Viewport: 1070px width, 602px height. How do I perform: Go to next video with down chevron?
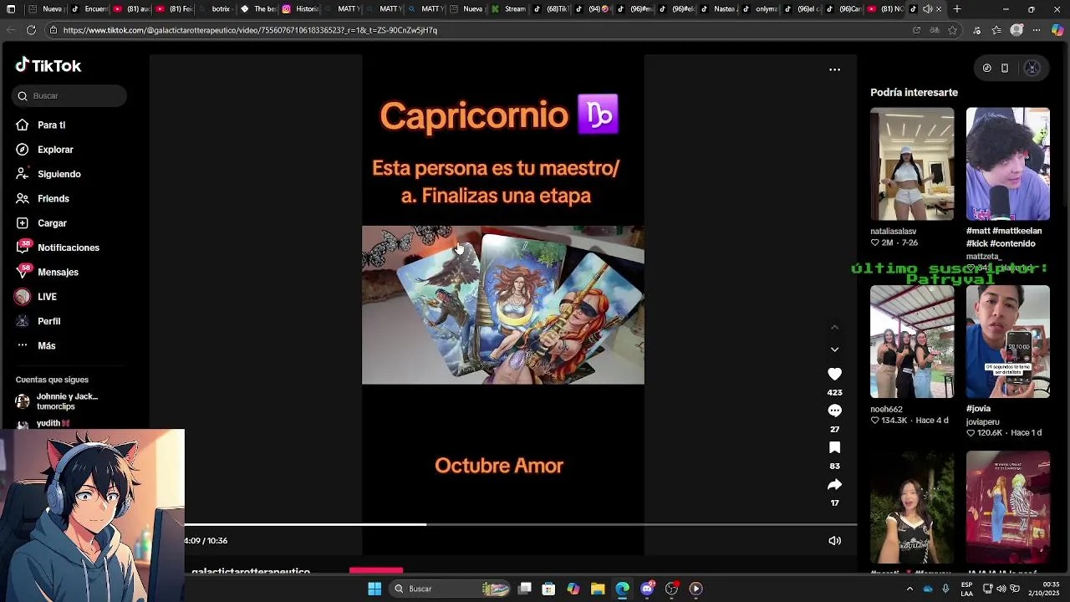pyautogui.click(x=834, y=349)
